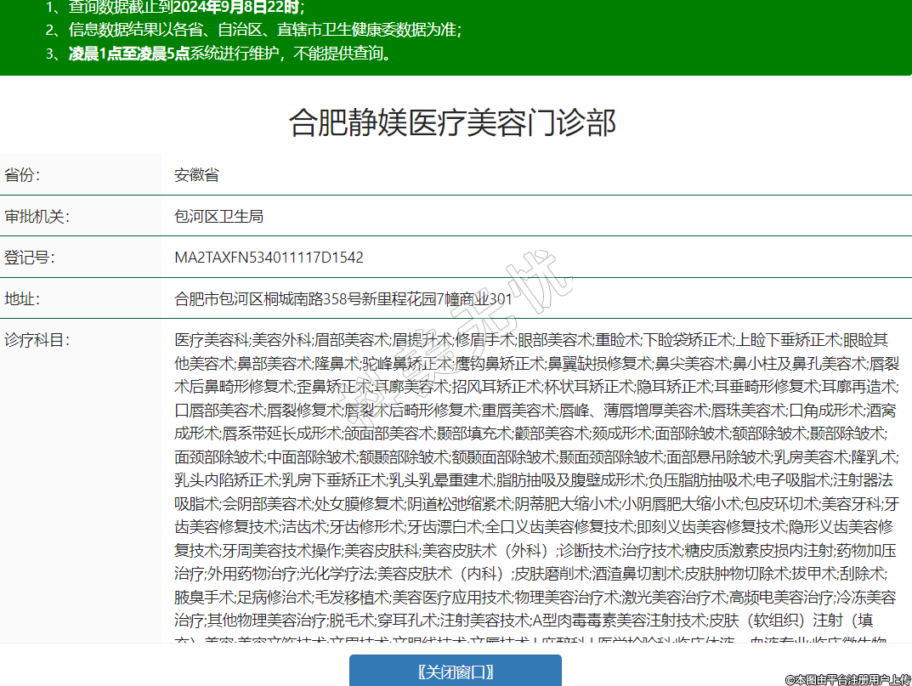The width and height of the screenshot is (912, 686).
Task: Click the 关闭窗口 button
Action: 456,671
